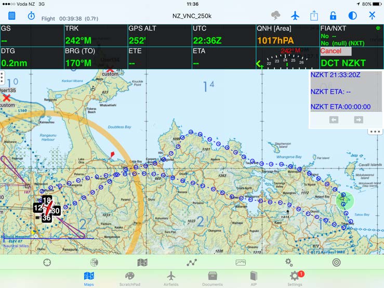Tap the ETE data field
This screenshot has width=384, height=288.
point(160,58)
